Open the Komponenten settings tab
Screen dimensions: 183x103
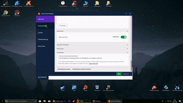[45, 26]
